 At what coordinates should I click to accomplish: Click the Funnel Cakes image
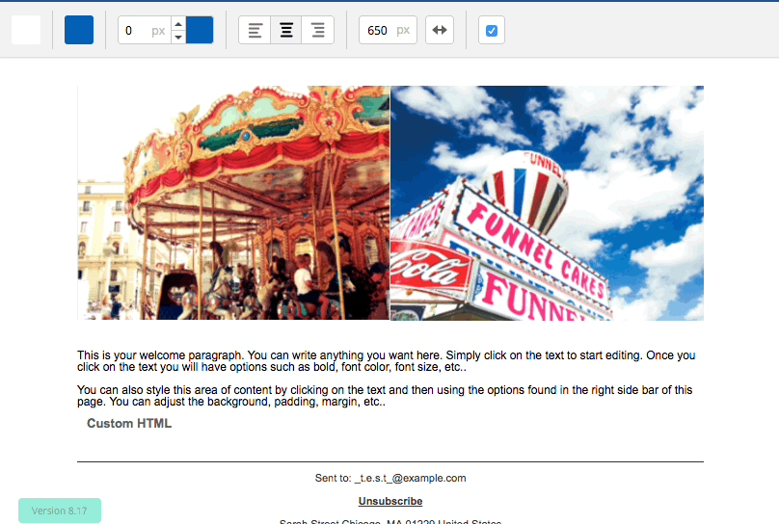coord(547,202)
